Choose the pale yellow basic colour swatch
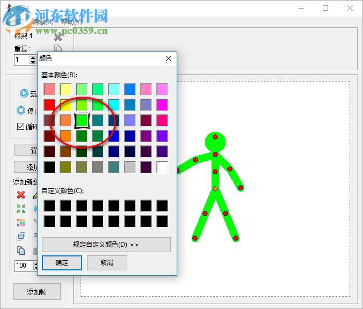Image resolution: width=363 pixels, height=309 pixels. pos(66,90)
